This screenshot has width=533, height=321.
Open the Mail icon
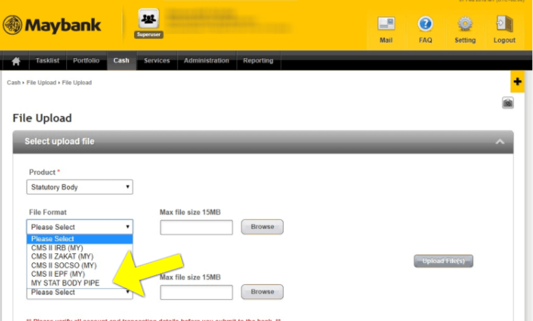[x=386, y=24]
